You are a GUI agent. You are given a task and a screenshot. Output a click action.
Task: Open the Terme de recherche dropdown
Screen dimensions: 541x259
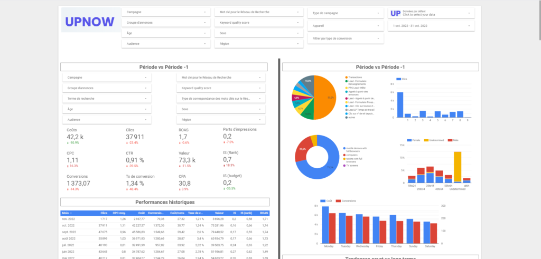pyautogui.click(x=107, y=99)
